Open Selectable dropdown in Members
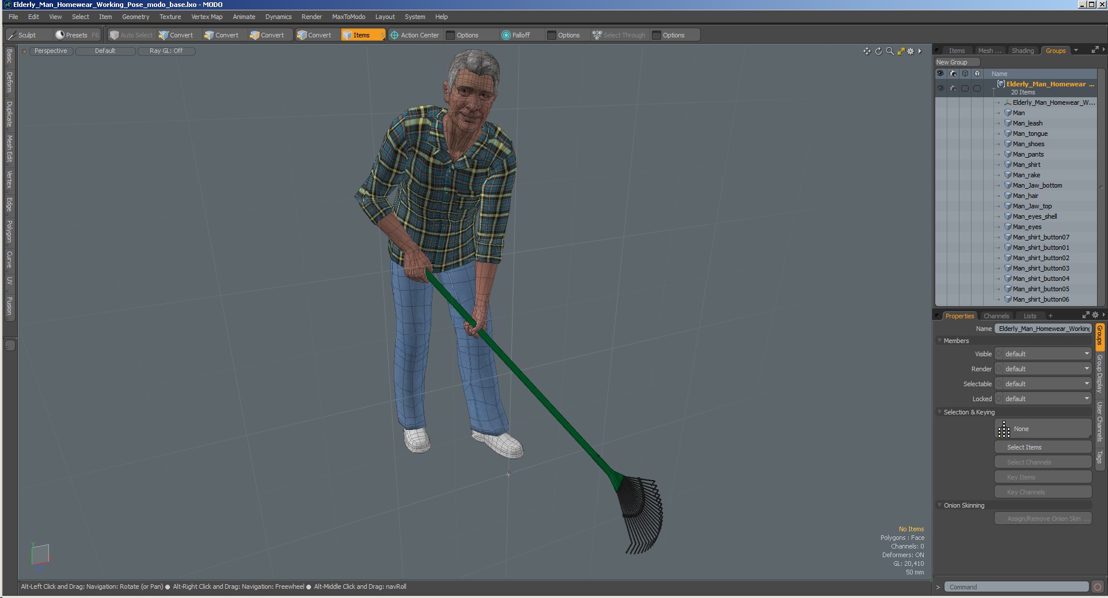This screenshot has height=598, width=1108. (1044, 384)
